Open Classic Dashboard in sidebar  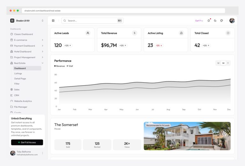[x=23, y=34]
